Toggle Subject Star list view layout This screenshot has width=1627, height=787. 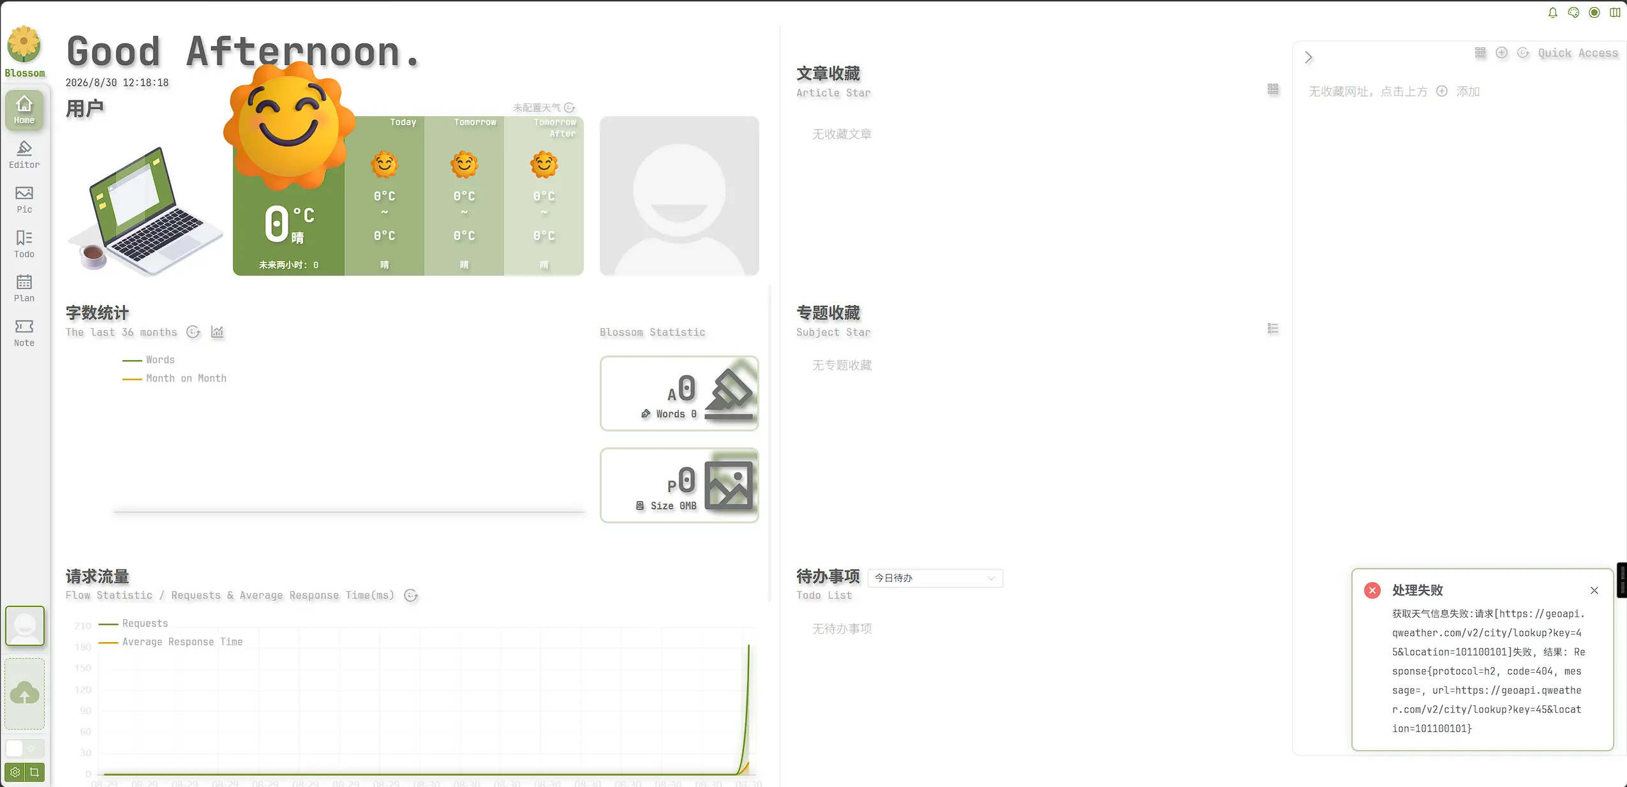tap(1273, 329)
